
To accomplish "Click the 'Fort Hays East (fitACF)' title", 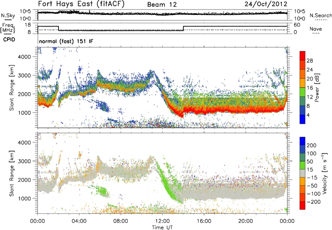I will [81, 4].
